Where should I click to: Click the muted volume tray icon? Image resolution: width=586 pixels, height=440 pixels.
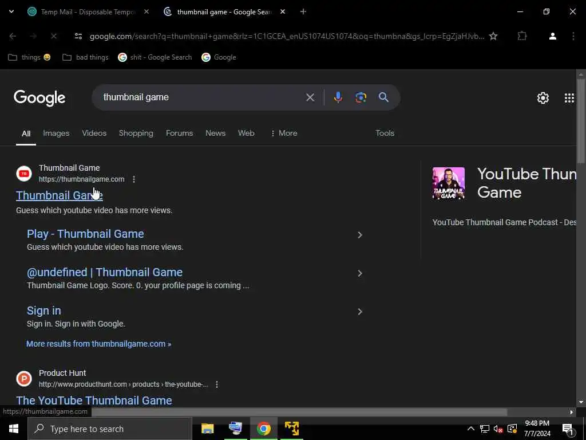(x=498, y=429)
